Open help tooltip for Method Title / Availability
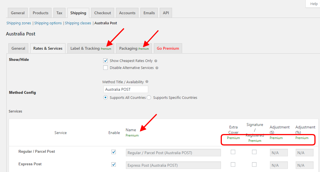The height and width of the screenshot is (172, 320). [147, 82]
